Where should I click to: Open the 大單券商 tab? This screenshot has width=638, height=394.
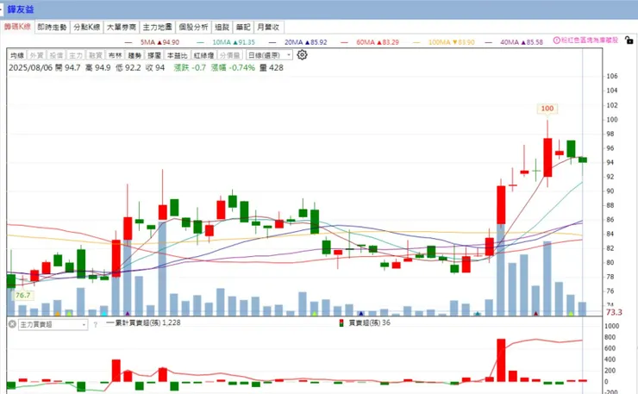122,28
